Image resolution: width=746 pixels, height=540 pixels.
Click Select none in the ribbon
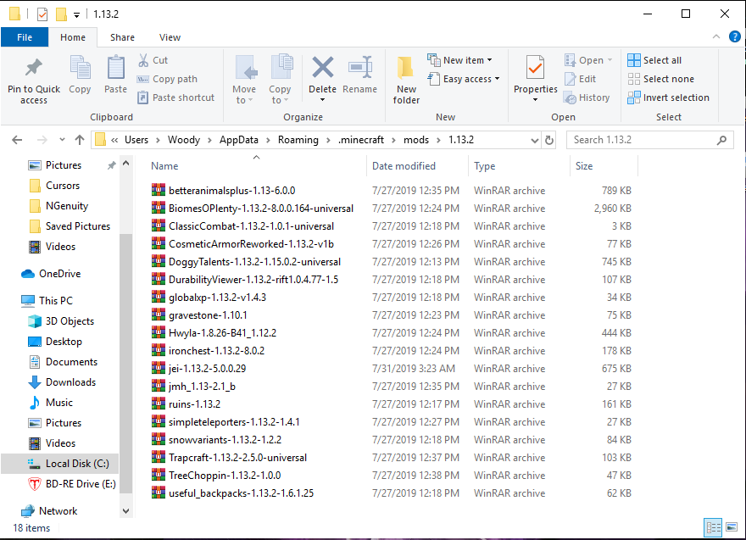click(661, 79)
